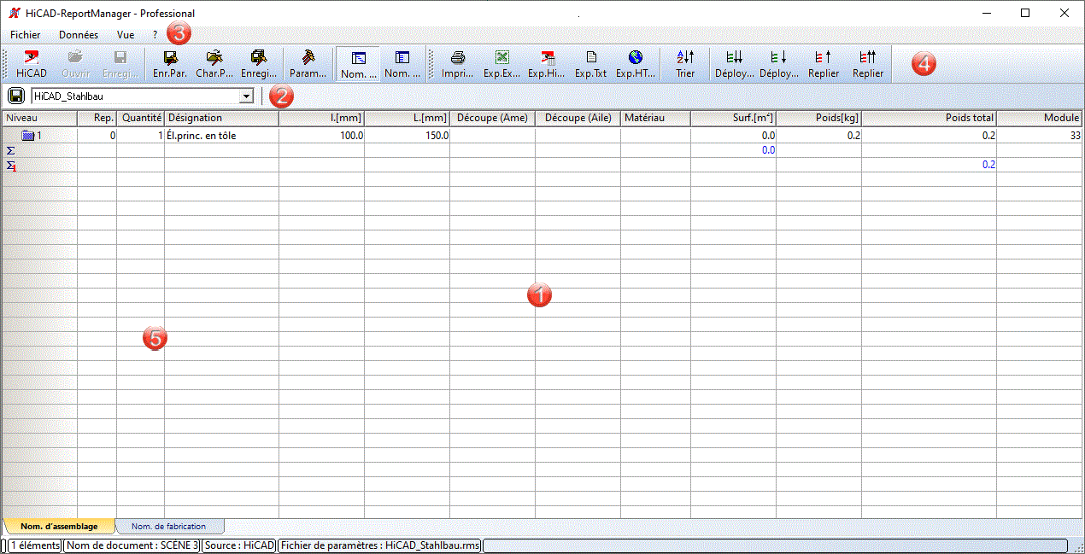Click the Module value 33 cell
The height and width of the screenshot is (554, 1085).
(x=1040, y=135)
